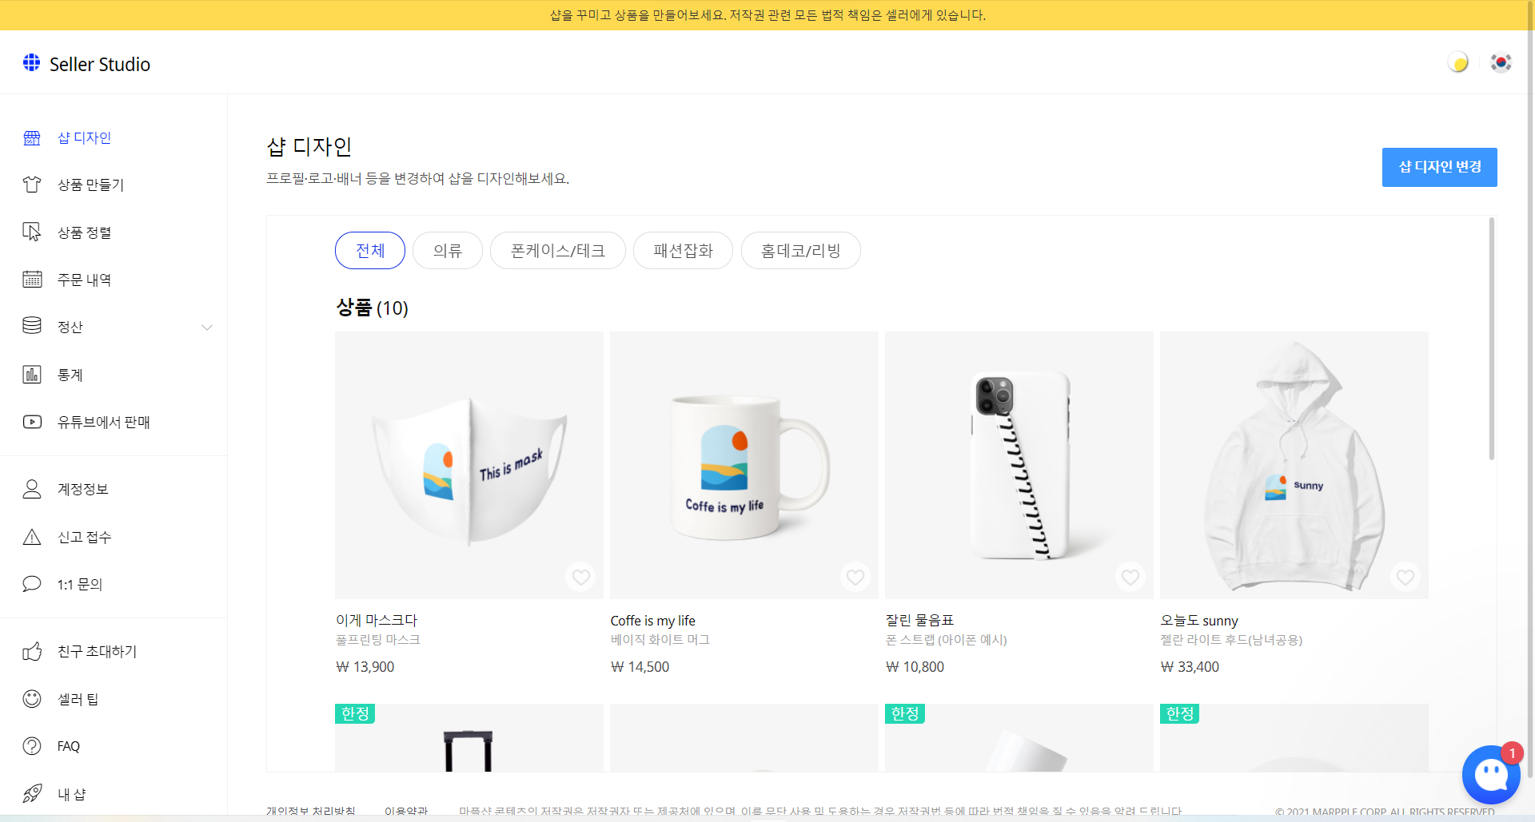Click the 잘린 물음표 product title
1535x822 pixels.
[x=920, y=620]
